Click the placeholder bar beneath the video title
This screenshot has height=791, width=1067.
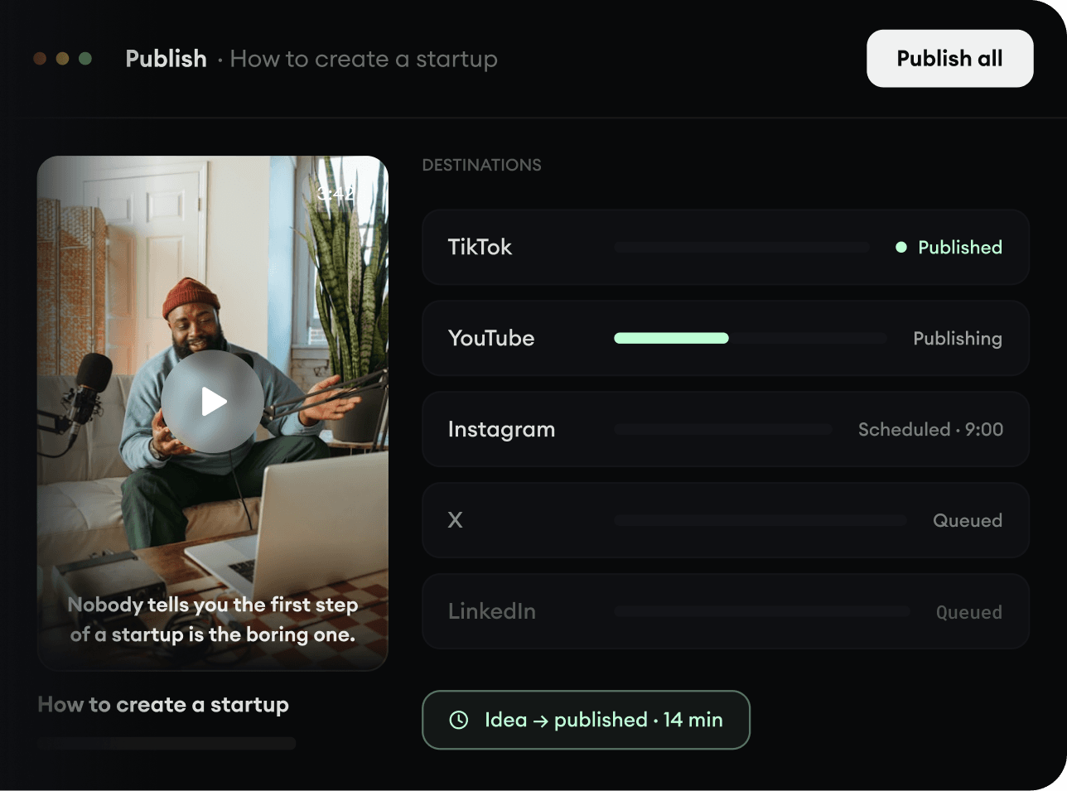[x=167, y=744]
